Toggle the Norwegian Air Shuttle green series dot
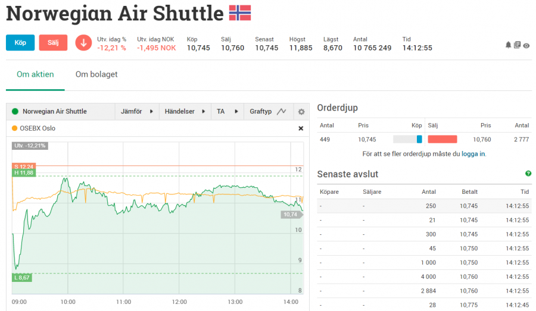536x311 pixels. (15, 112)
